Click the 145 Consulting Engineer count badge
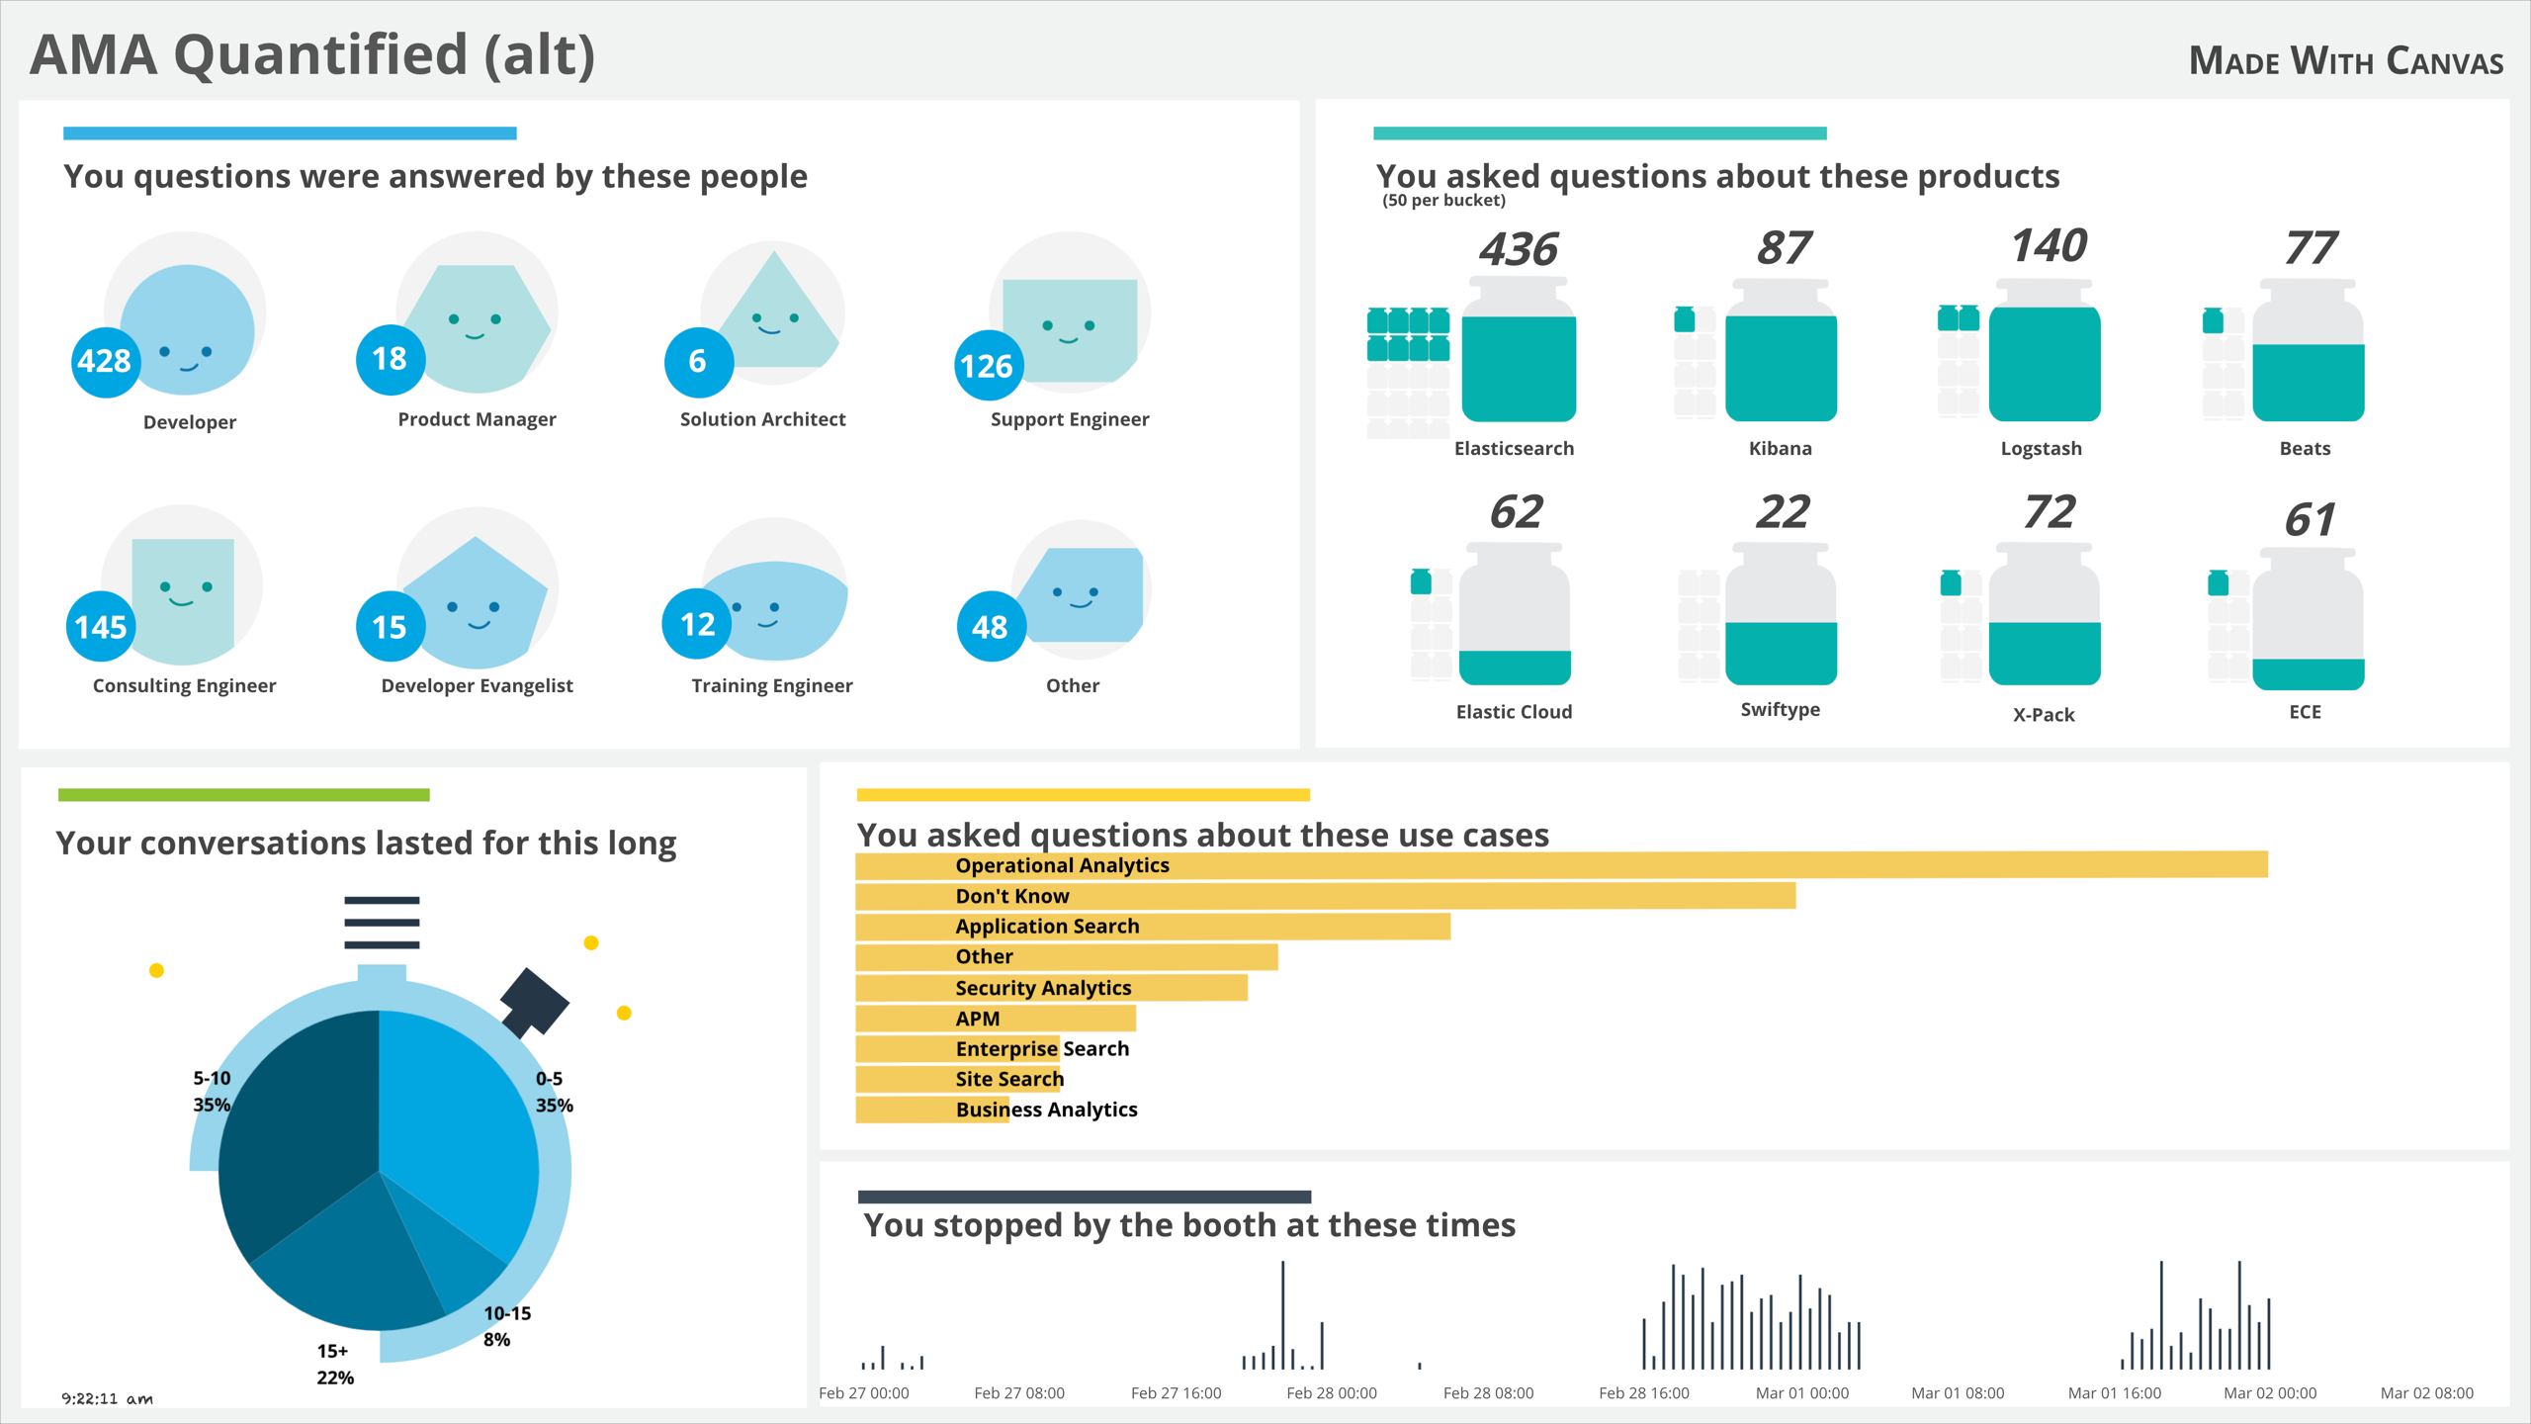 pyautogui.click(x=101, y=627)
